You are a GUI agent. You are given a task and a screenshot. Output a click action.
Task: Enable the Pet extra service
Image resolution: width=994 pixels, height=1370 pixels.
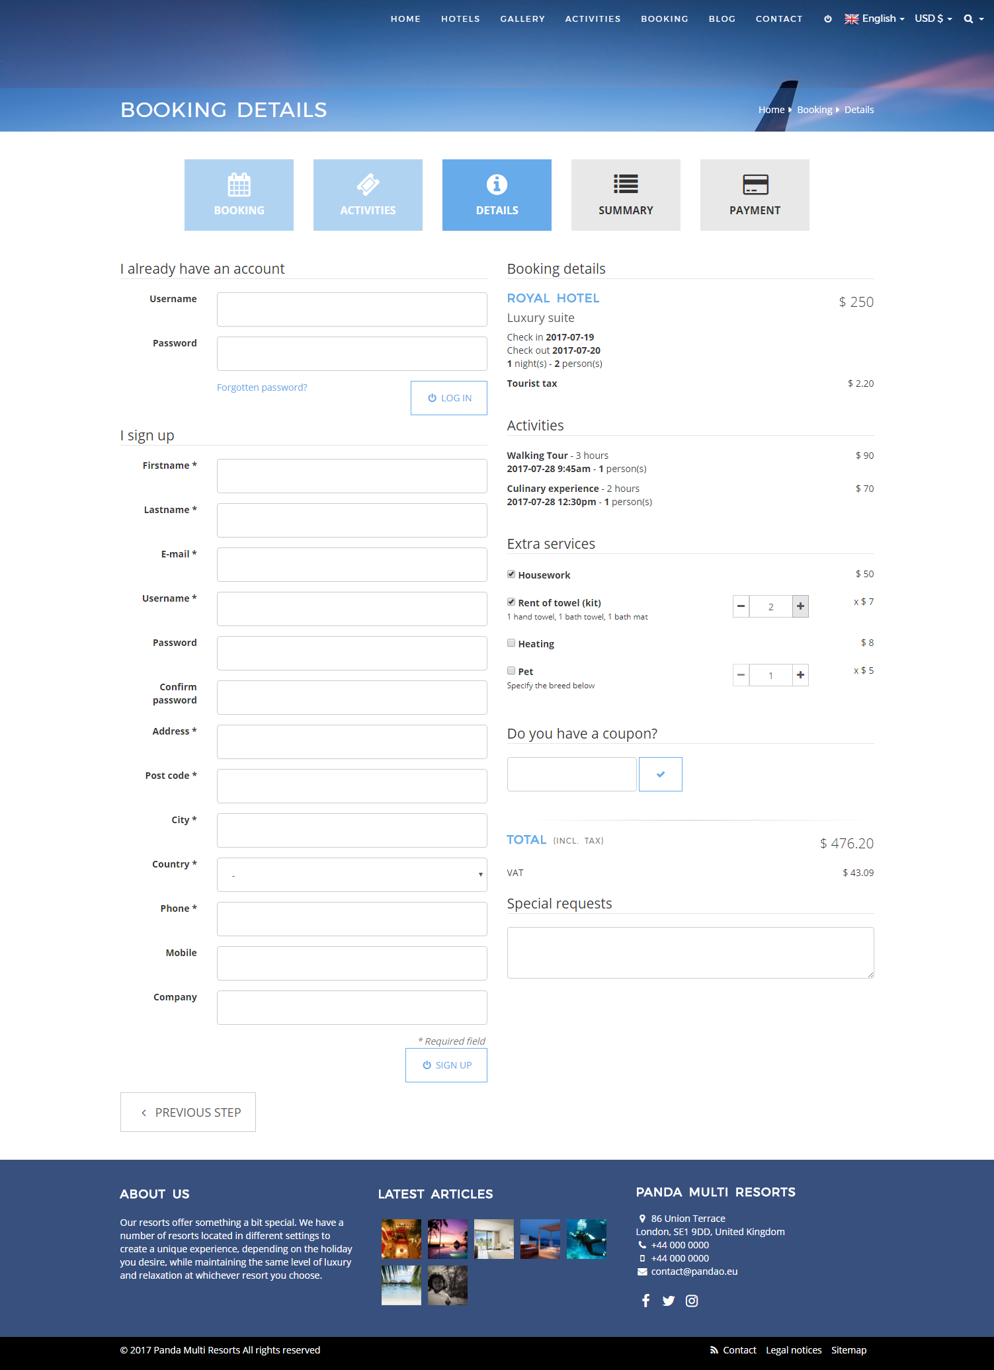point(511,670)
